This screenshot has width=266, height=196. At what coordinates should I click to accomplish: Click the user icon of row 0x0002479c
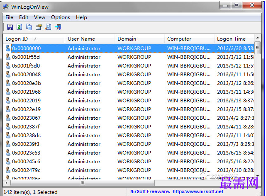point(8,170)
